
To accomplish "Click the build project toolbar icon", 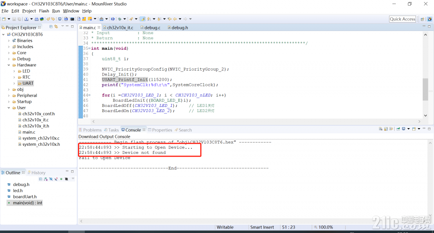I will coord(26,19).
